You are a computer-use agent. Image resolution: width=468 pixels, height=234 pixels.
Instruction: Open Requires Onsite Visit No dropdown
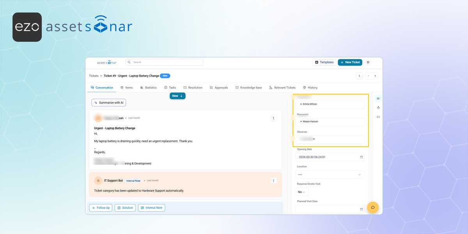(302, 192)
